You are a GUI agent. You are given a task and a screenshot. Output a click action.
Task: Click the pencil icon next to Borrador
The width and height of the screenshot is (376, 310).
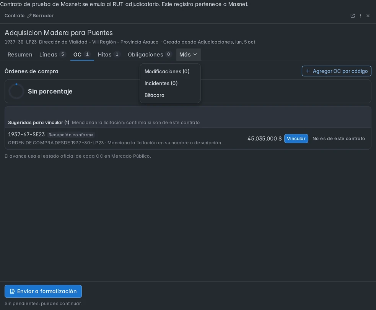click(x=29, y=16)
